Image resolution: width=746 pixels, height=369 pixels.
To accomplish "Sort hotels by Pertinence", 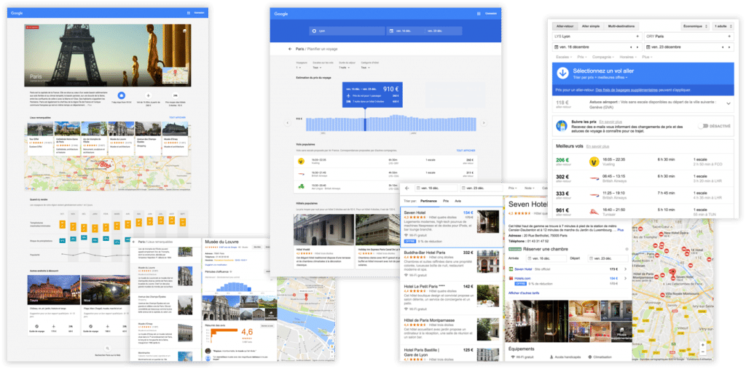I will click(x=428, y=201).
